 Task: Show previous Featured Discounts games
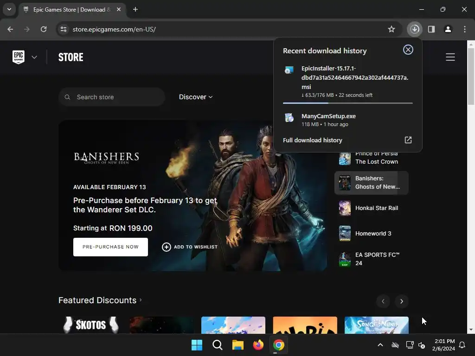[x=383, y=301]
